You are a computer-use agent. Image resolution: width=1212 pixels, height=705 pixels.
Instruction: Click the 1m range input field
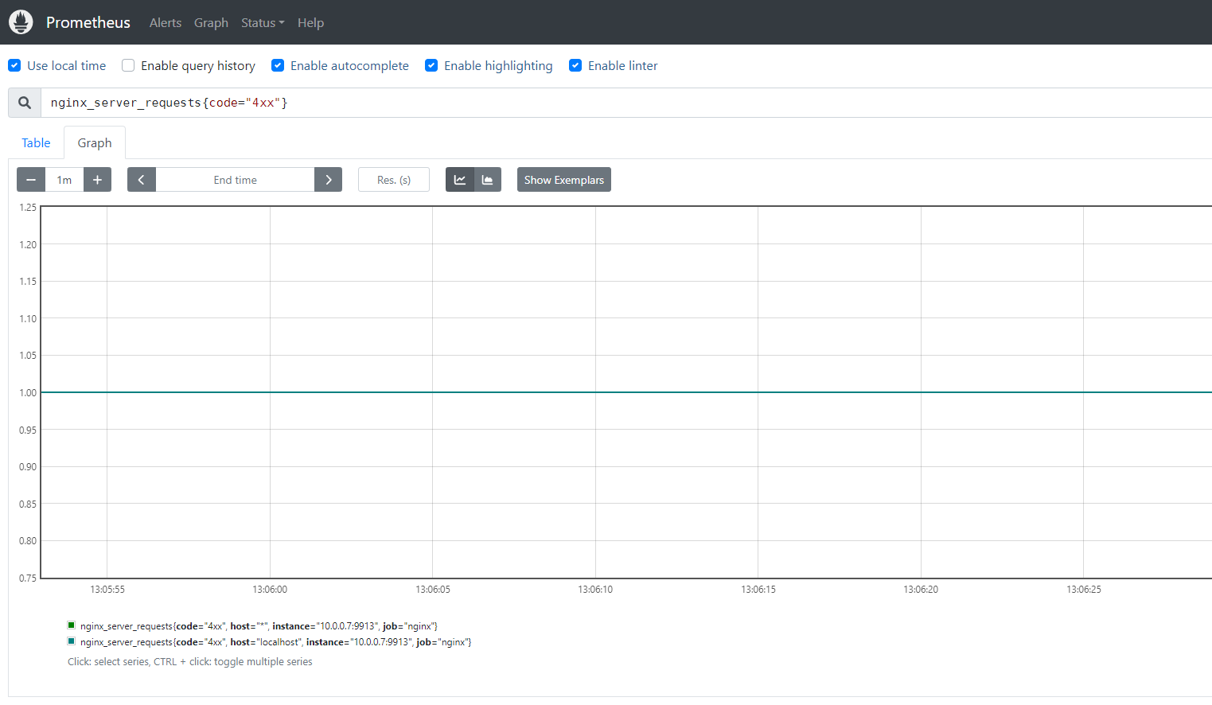point(64,180)
